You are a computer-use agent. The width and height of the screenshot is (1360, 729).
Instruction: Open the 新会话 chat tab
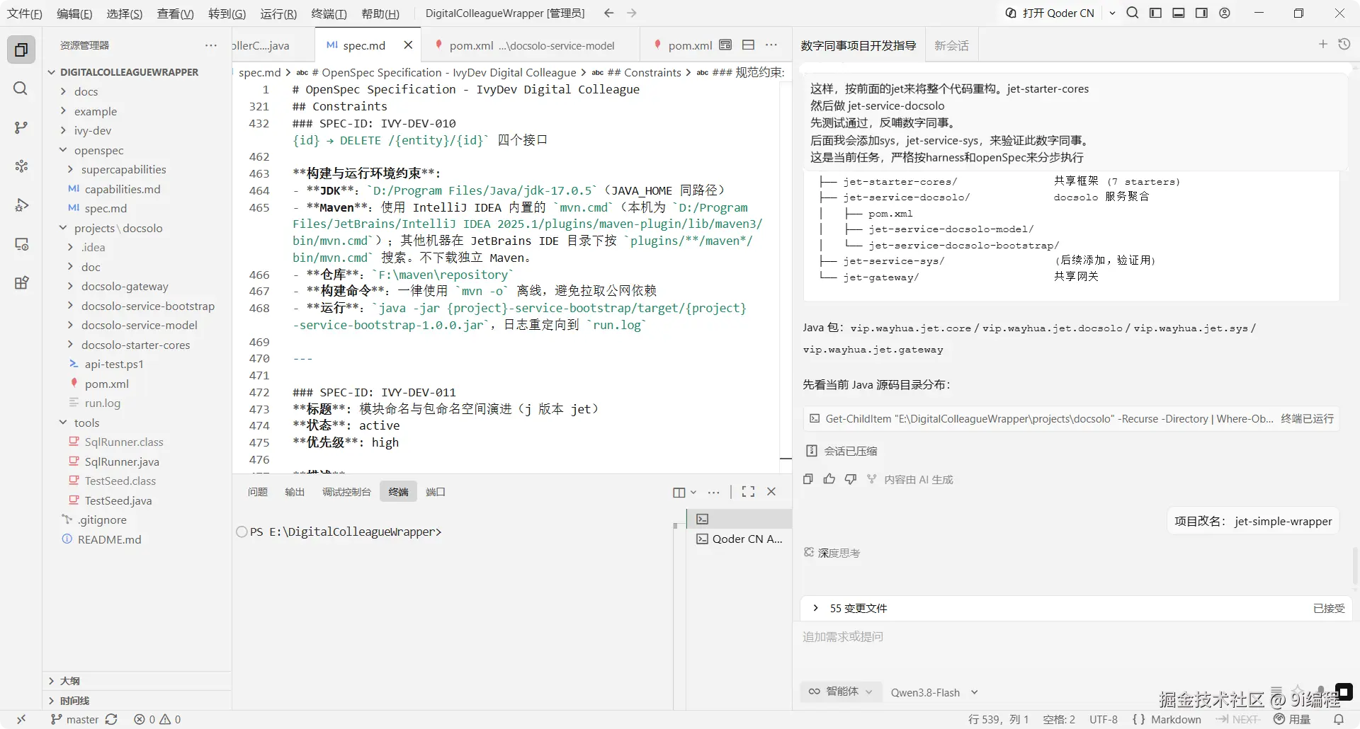(x=951, y=45)
